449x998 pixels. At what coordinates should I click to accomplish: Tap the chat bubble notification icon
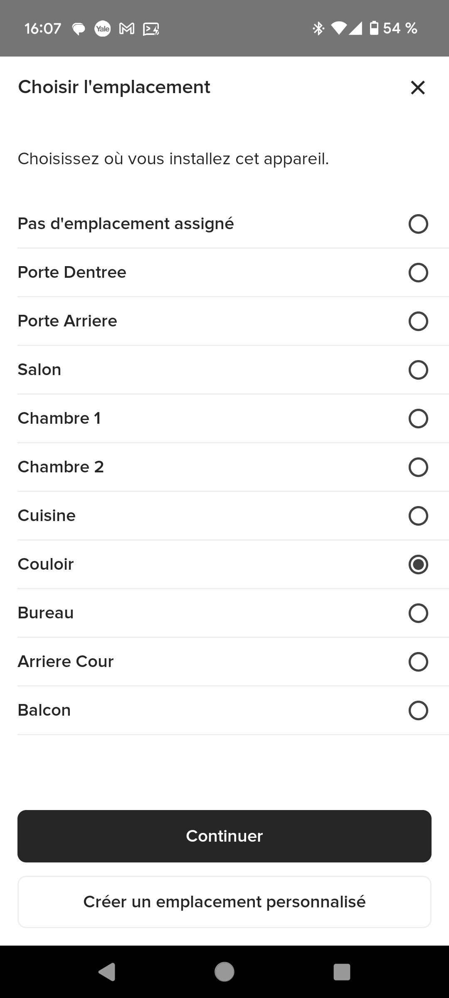point(79,29)
